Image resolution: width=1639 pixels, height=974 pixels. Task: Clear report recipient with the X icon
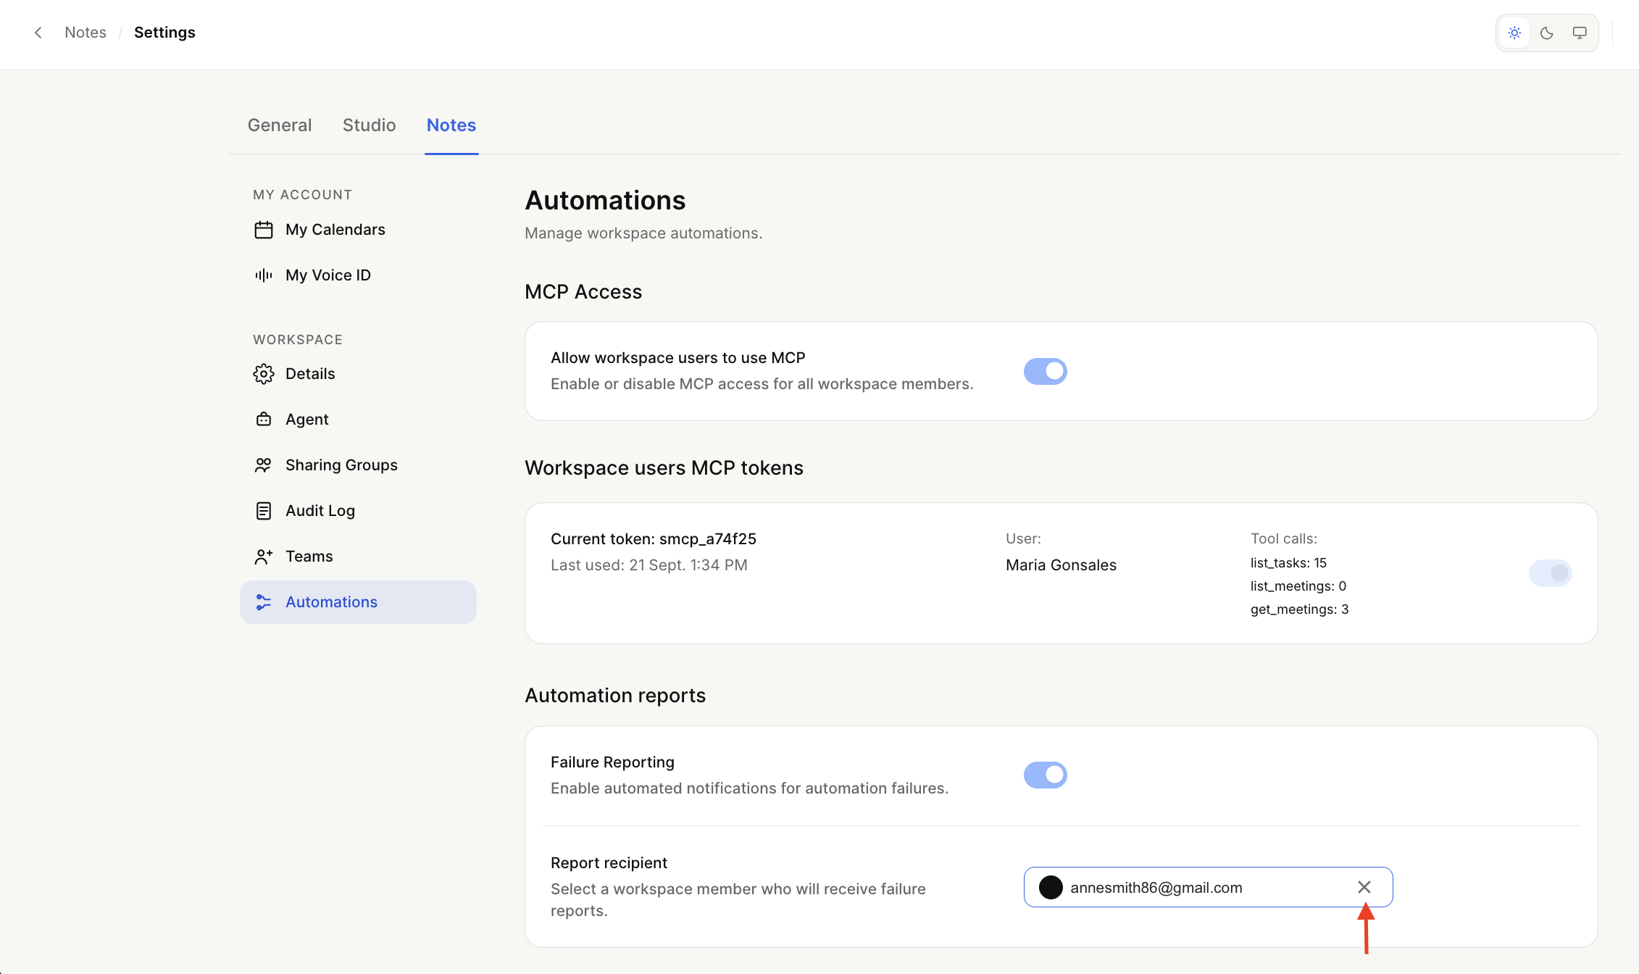coord(1364,887)
